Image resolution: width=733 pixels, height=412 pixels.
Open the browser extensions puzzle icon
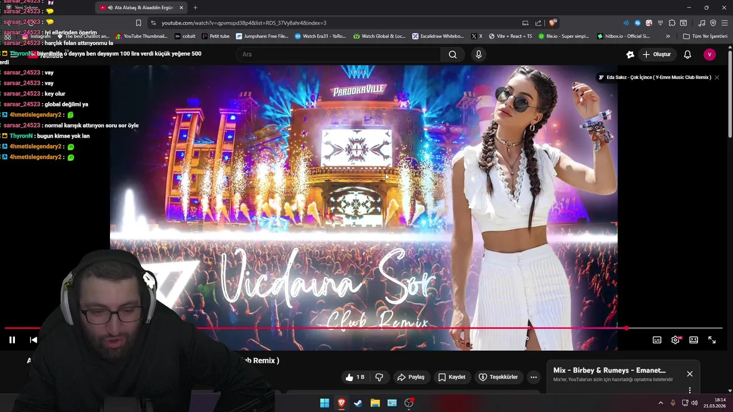[672, 23]
